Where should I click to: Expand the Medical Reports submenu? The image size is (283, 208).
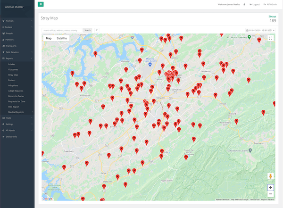coord(17,112)
